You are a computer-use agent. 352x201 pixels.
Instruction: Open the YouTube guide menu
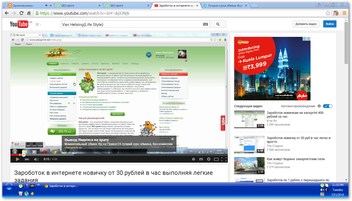pyautogui.click(x=38, y=24)
